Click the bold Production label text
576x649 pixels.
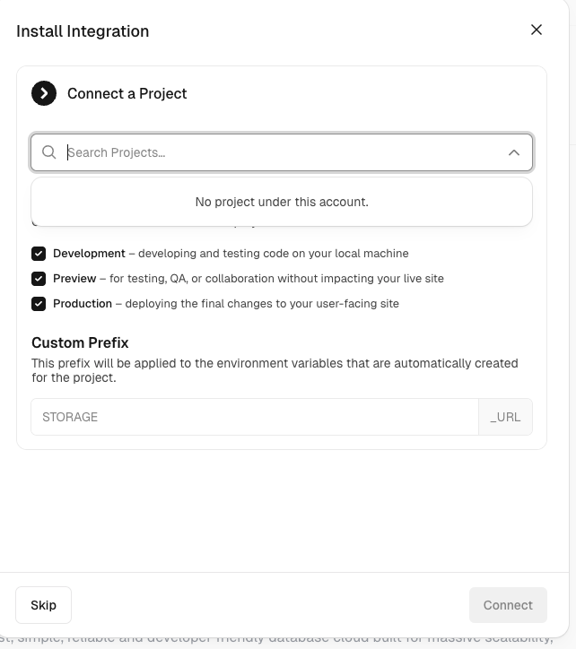point(83,304)
